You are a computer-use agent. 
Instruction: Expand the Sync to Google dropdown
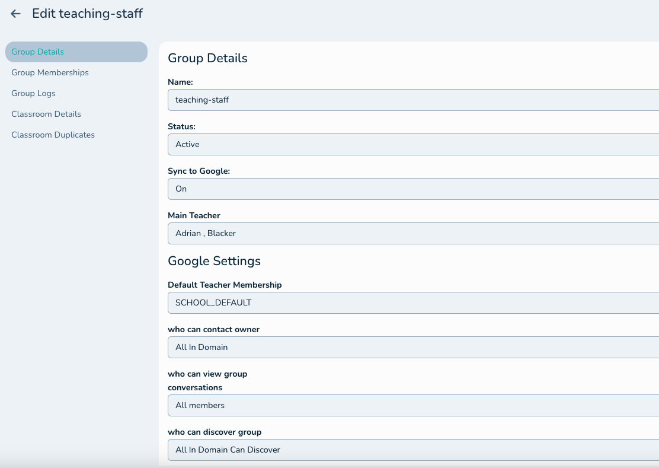click(x=412, y=189)
